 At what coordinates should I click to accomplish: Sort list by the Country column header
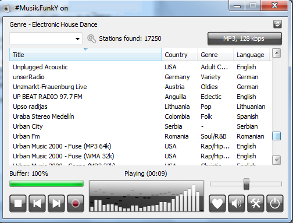click(179, 55)
